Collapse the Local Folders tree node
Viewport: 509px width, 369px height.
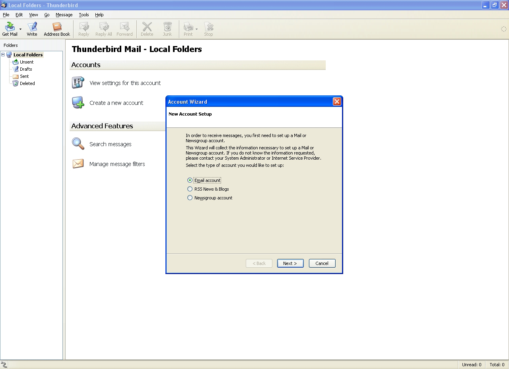[3, 55]
